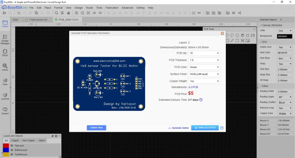Open the JLCPCB sidebar item
Viewport: 295px width, 158px height.
click(5, 96)
